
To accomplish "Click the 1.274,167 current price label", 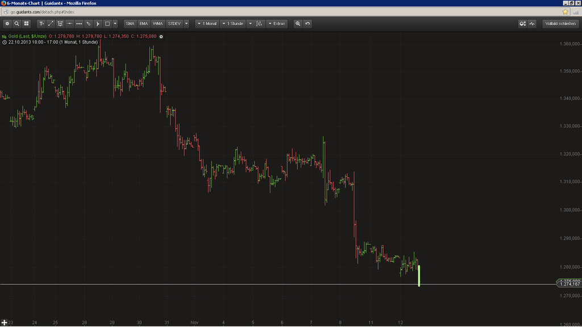I will 569,284.
